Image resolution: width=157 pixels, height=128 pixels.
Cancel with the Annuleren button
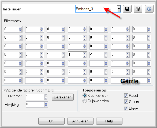click(x=80, y=121)
